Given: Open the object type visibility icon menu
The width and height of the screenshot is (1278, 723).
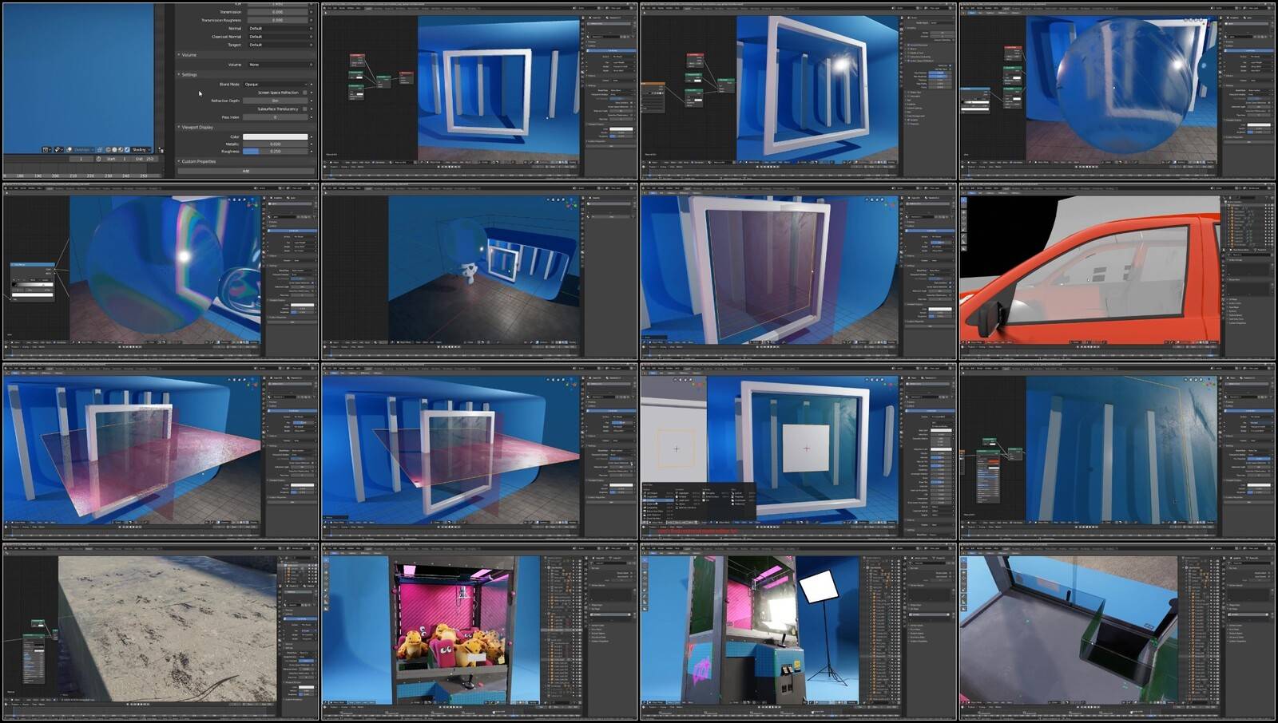Looking at the screenshot, I should [x=46, y=149].
